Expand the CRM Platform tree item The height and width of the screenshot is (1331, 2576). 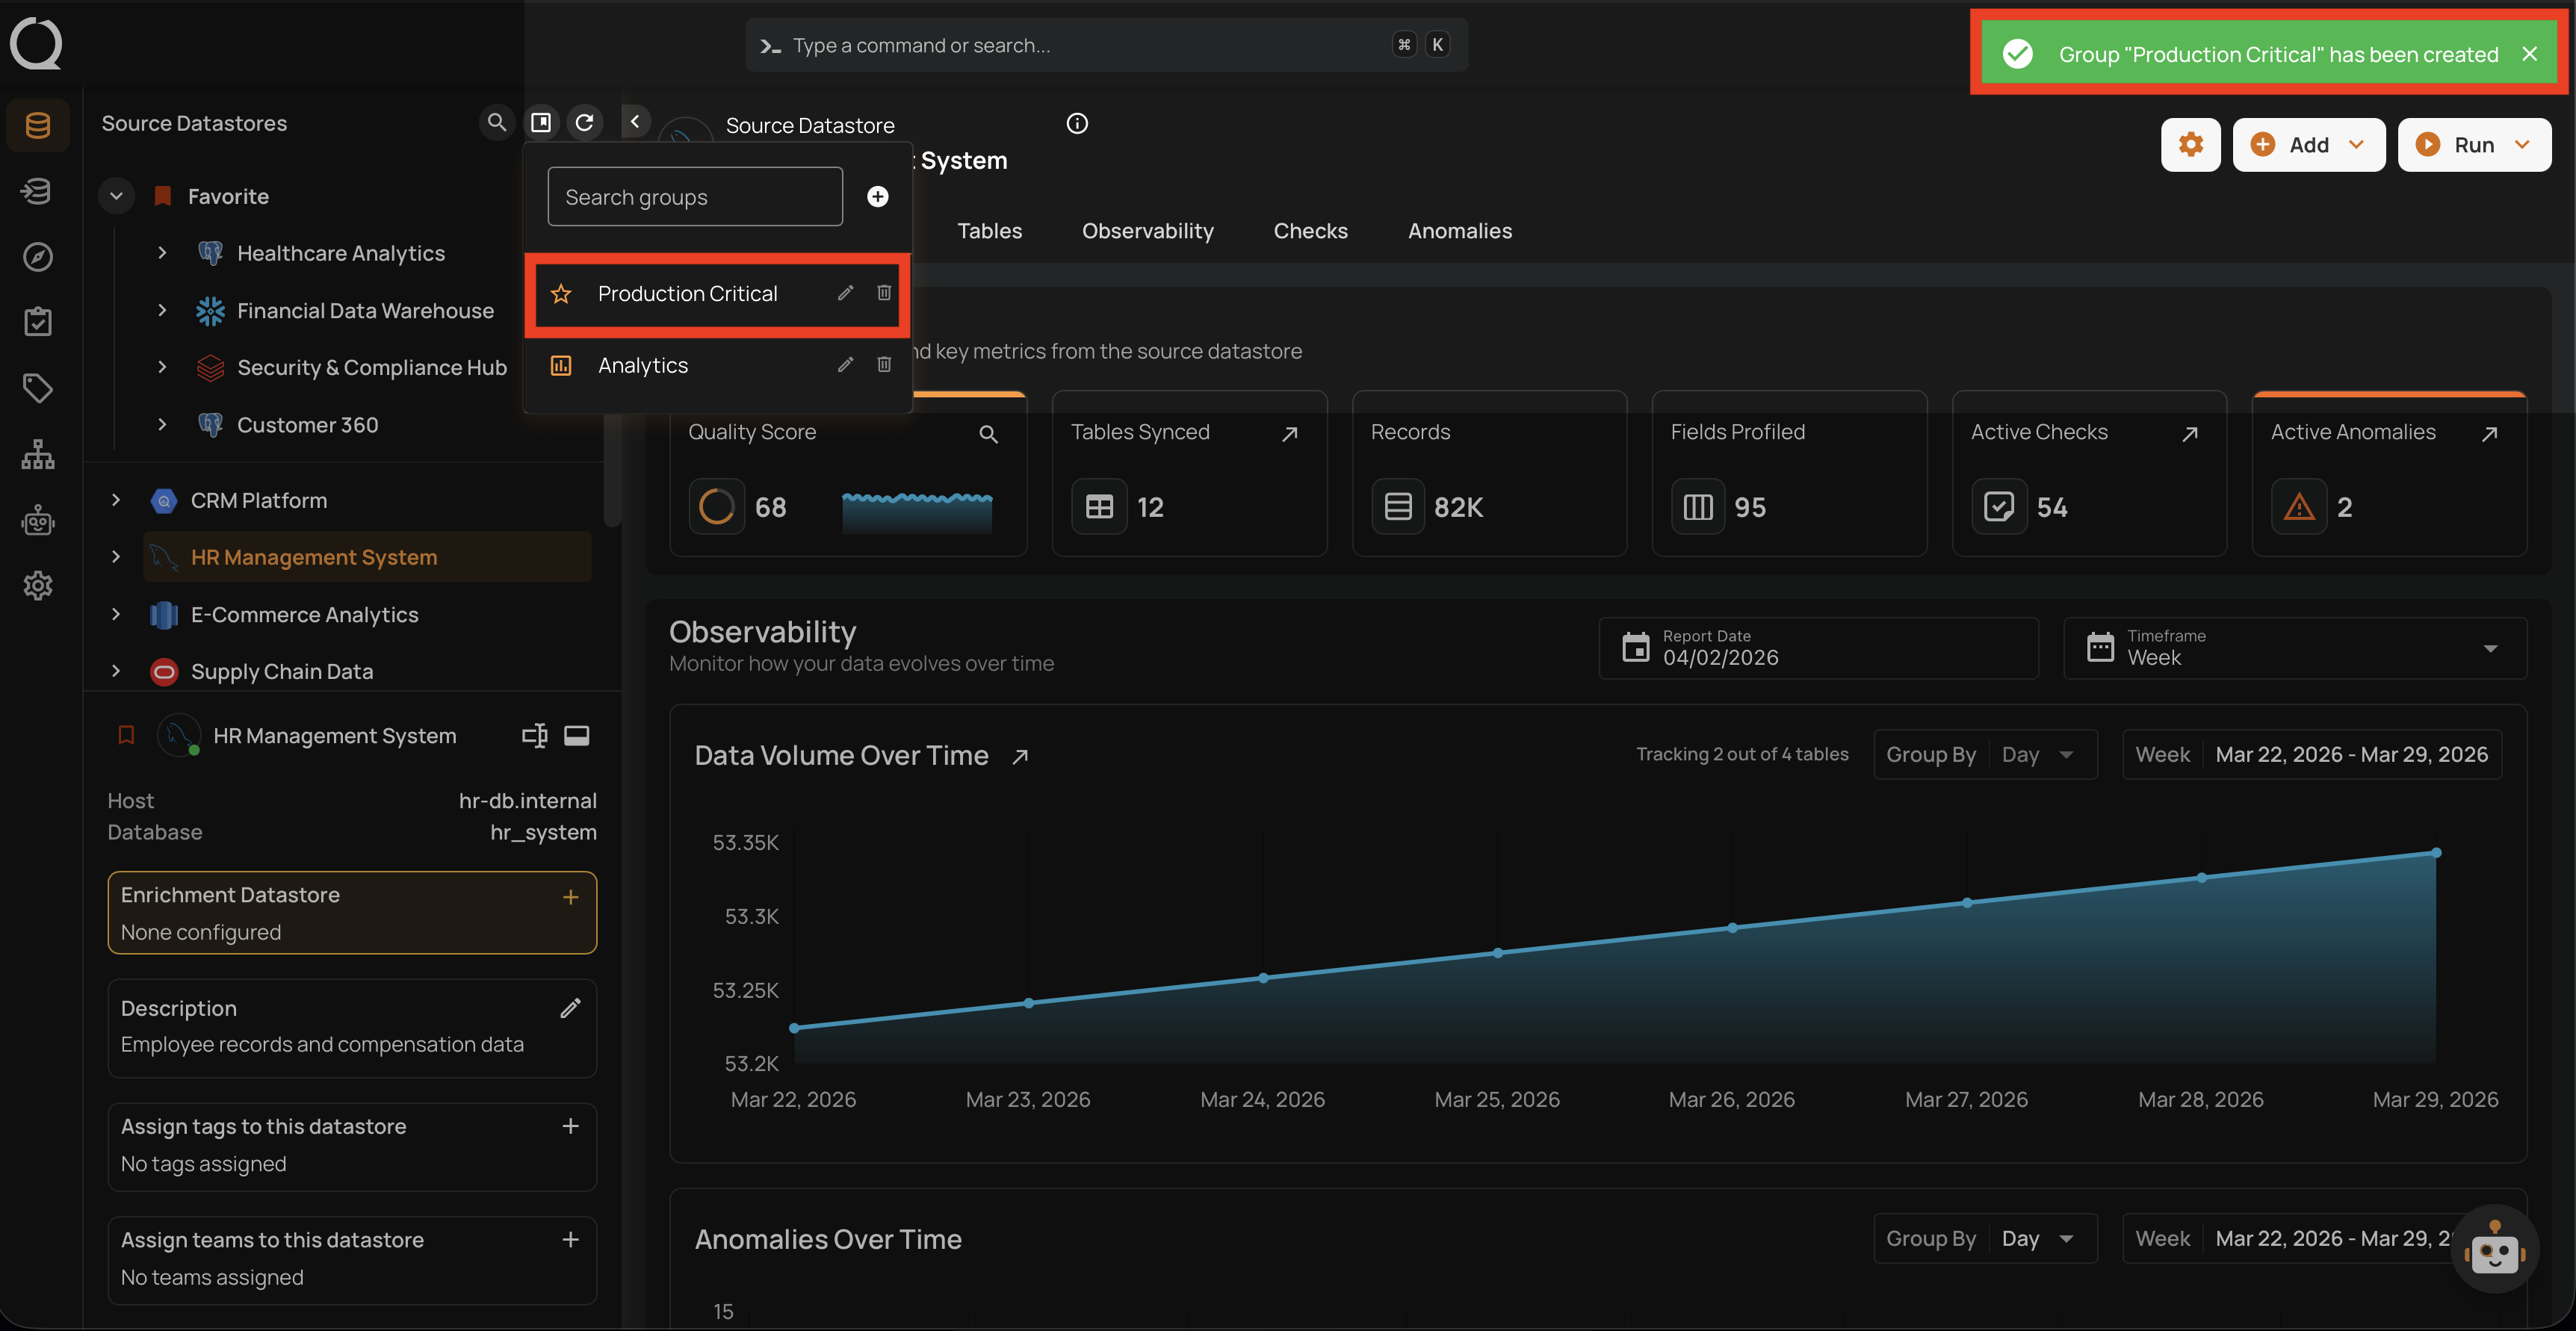[116, 500]
